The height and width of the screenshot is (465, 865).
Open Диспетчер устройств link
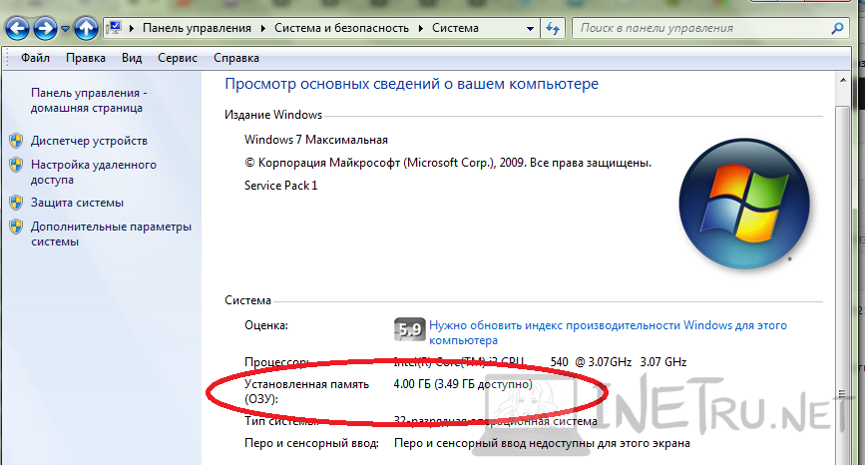pyautogui.click(x=89, y=141)
